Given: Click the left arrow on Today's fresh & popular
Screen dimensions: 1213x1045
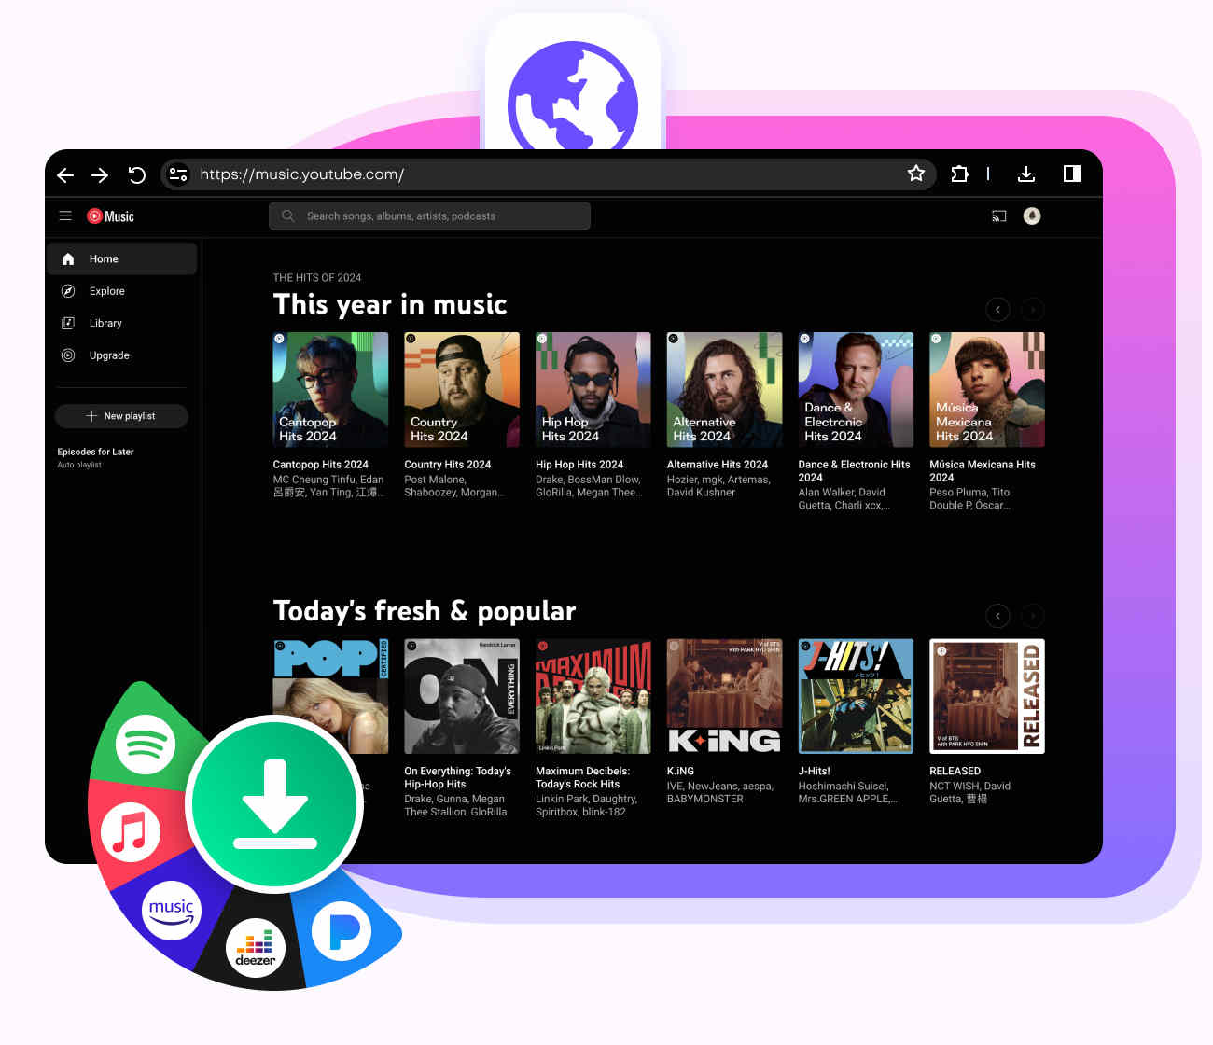Looking at the screenshot, I should point(997,616).
